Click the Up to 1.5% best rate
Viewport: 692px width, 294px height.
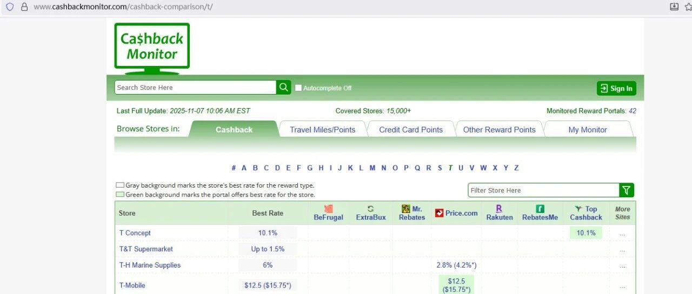point(268,249)
